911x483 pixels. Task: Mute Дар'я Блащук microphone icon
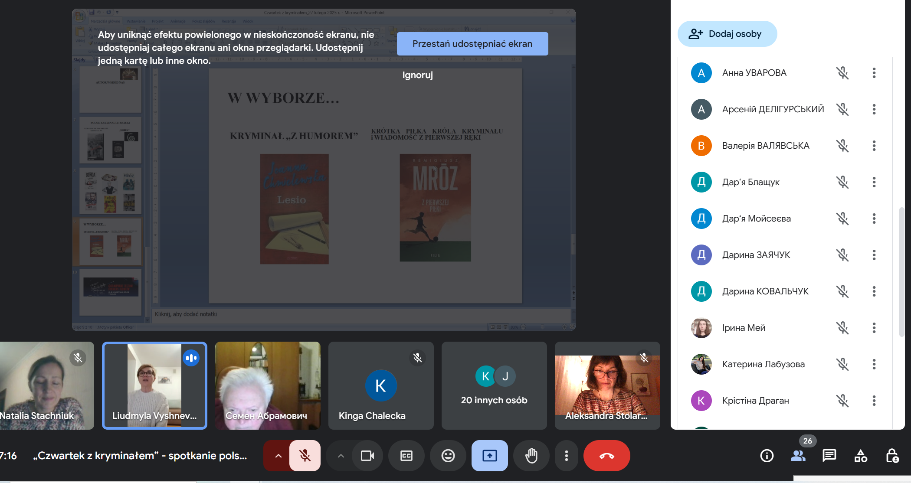click(842, 182)
